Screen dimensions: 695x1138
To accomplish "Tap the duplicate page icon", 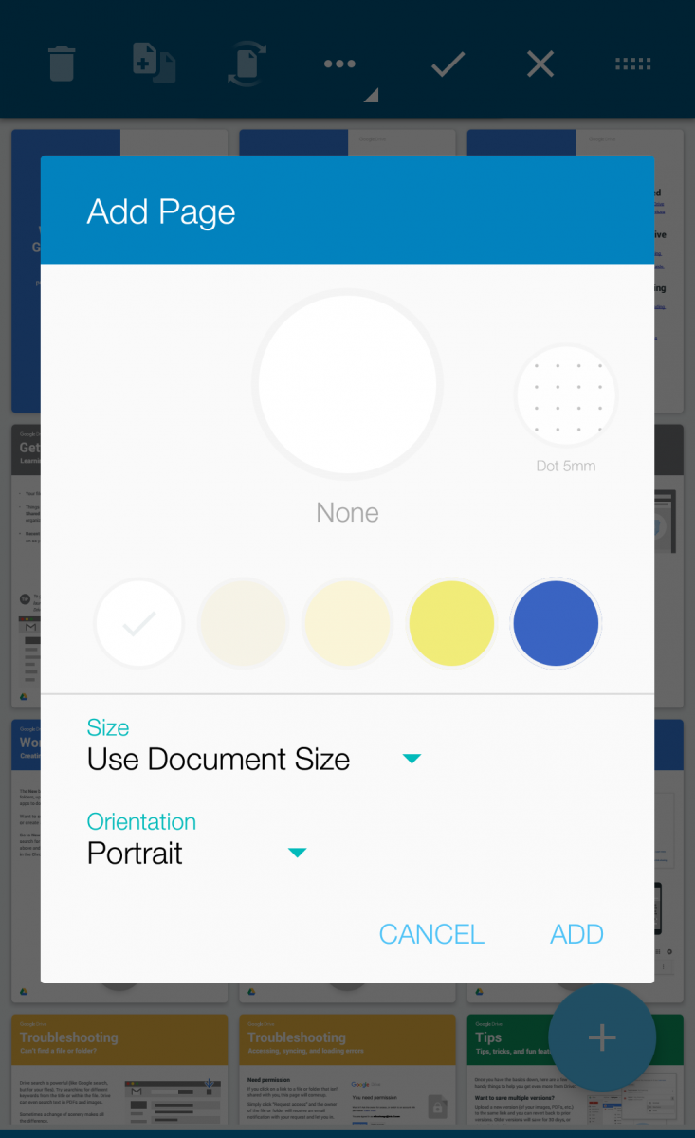I will (154, 64).
